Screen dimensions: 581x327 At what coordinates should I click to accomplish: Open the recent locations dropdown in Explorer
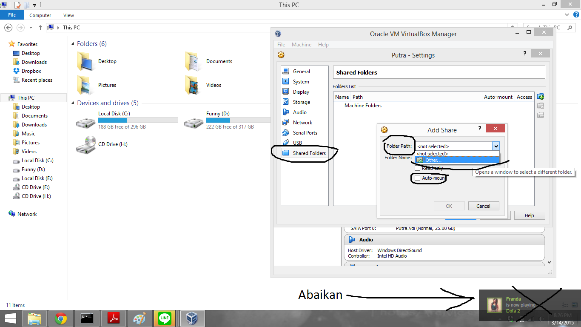(31, 28)
